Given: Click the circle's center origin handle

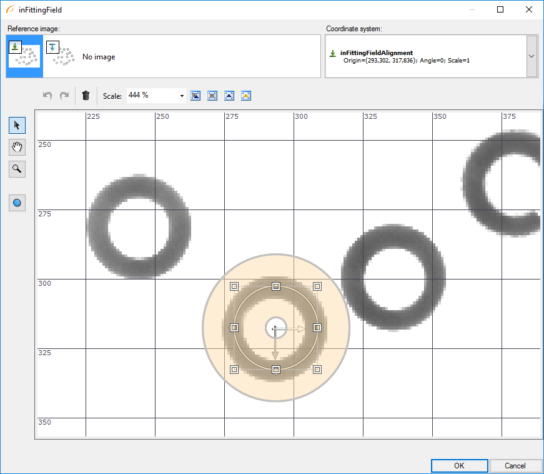Looking at the screenshot, I should click(x=275, y=328).
